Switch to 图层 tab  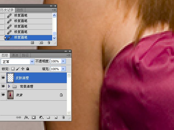(x=5, y=55)
